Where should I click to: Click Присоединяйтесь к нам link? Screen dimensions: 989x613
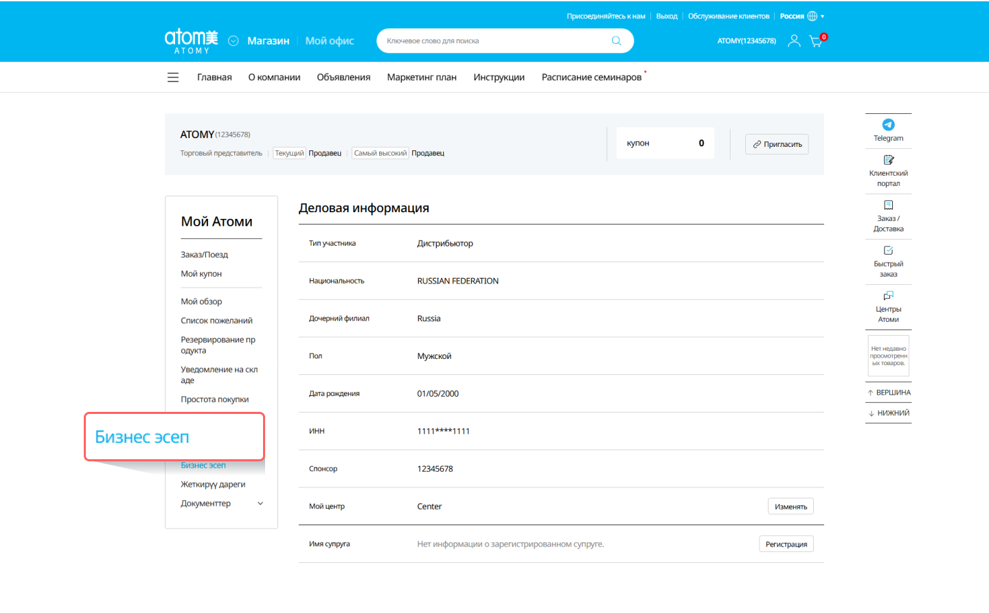606,16
